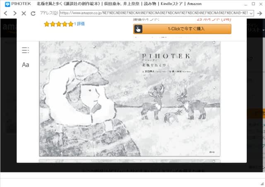
Task: Click the Go arrow next to address bar
Action: click(x=260, y=13)
